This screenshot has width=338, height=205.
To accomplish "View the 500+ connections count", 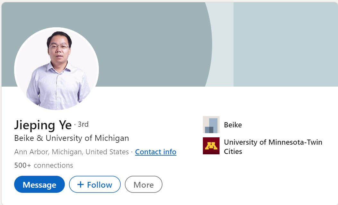I will 44,165.
